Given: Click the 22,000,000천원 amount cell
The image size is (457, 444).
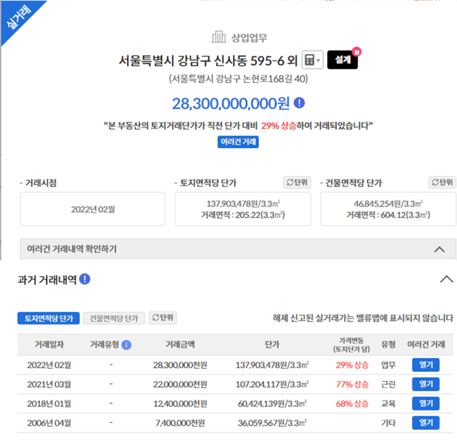Looking at the screenshot, I should click(180, 384).
